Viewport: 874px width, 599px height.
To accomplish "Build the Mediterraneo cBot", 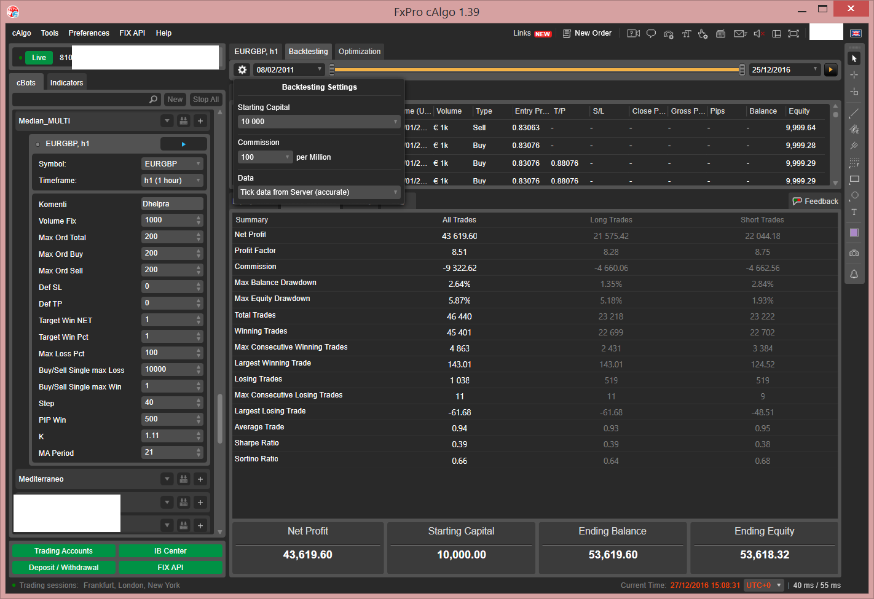I will [x=183, y=479].
